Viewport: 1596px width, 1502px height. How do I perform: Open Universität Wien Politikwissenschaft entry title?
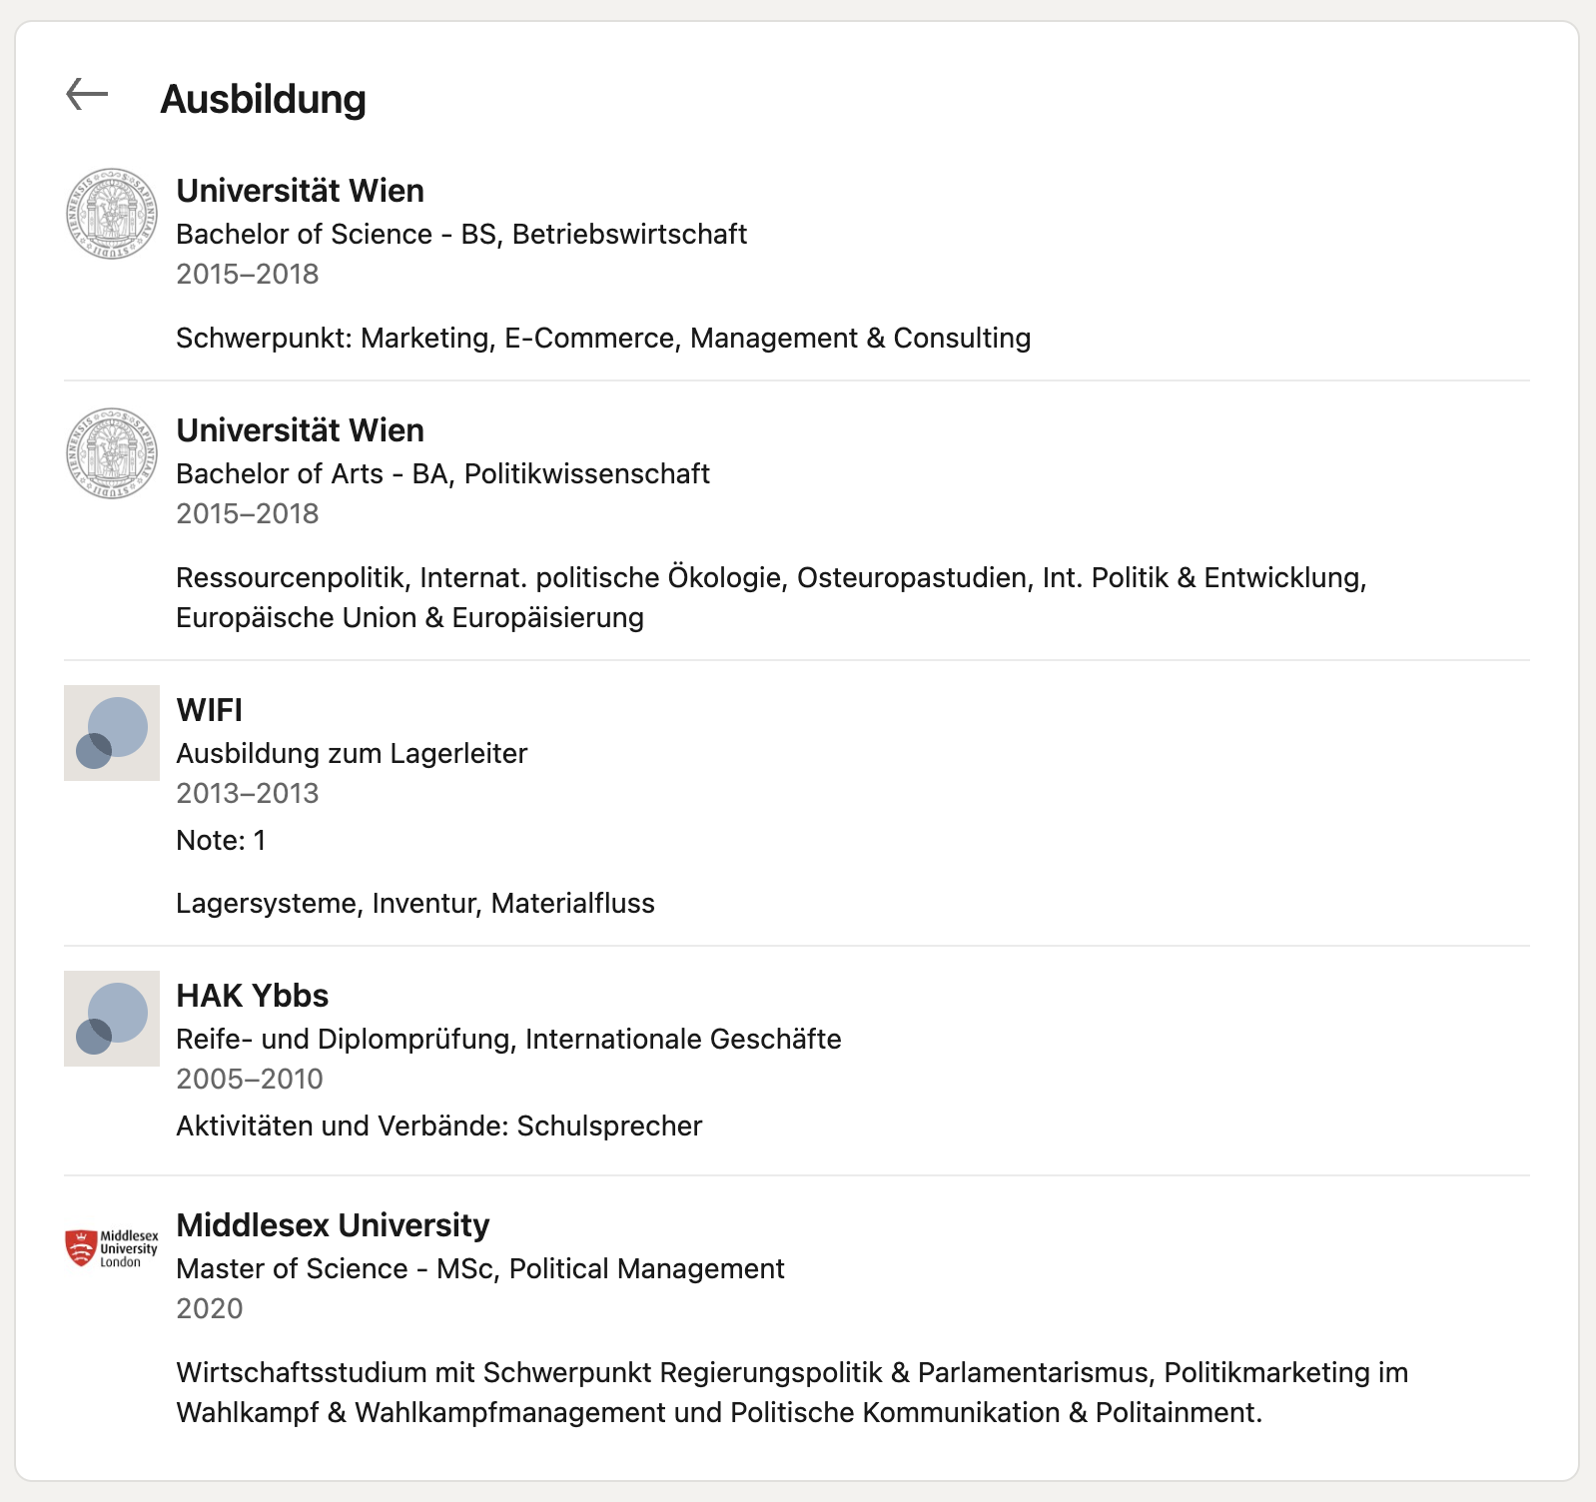301,430
